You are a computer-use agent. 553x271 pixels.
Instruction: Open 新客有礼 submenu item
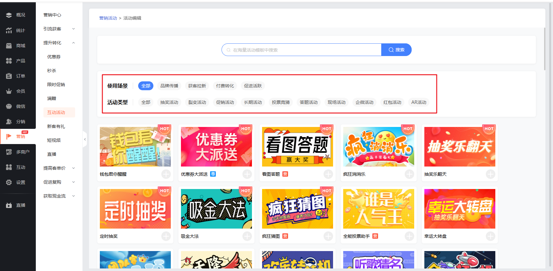56,126
